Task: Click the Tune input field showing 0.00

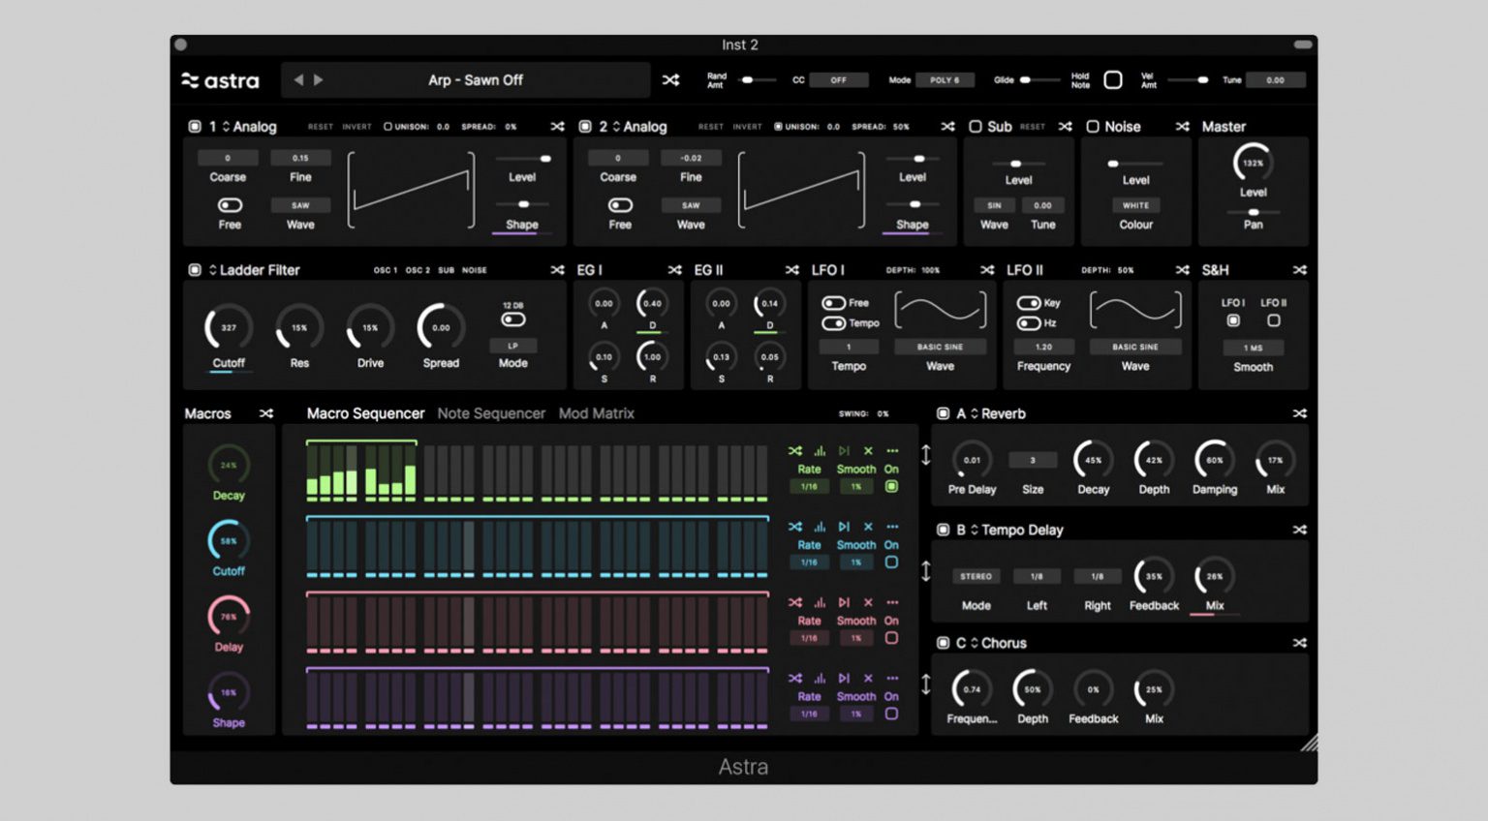Action: point(1275,80)
